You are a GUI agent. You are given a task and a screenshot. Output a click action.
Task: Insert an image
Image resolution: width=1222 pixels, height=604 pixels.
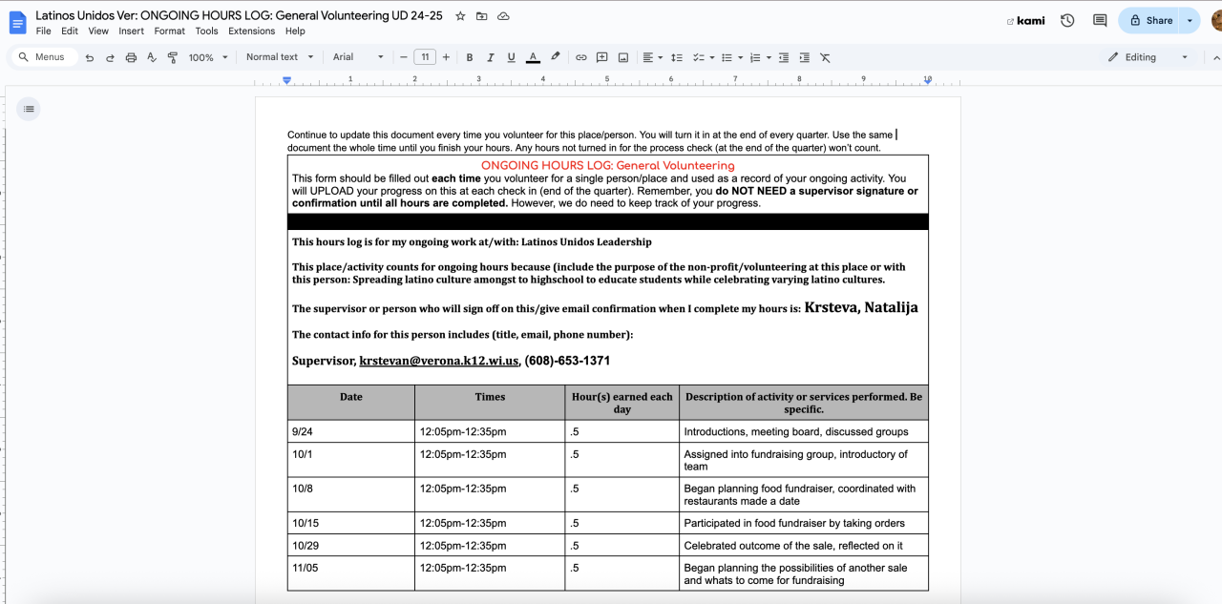click(x=623, y=57)
